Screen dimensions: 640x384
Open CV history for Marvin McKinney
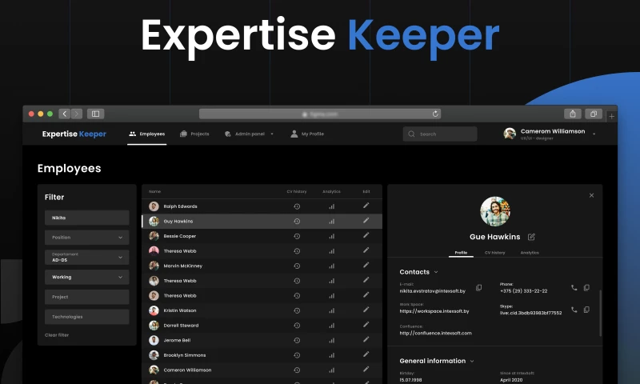coord(297,266)
